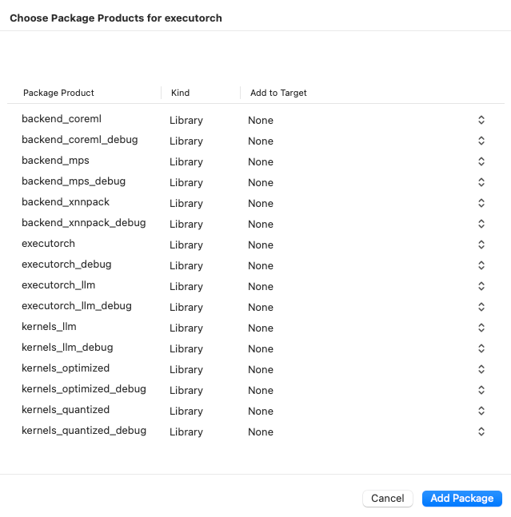Open target dropdown for kernels_optimized

481,369
